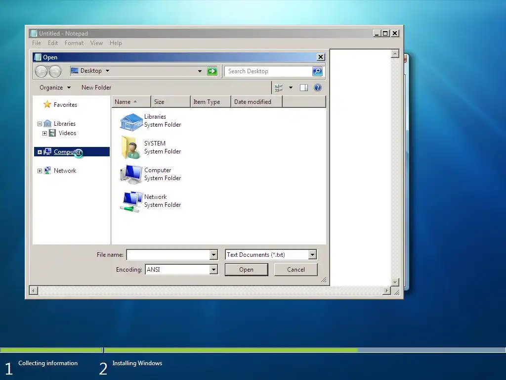Click Notepad vertical scrollbar down arrow

click(395, 282)
